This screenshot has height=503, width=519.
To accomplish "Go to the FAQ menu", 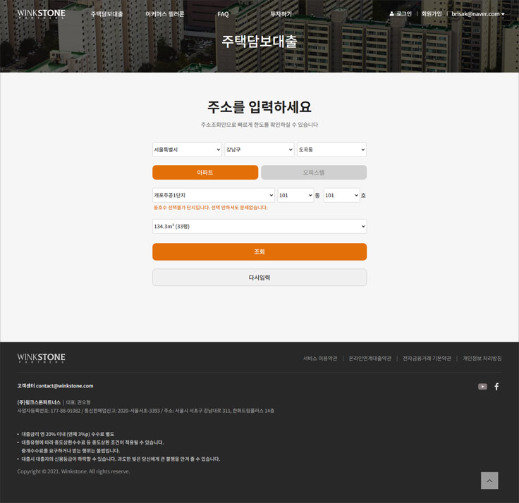I will click(223, 14).
